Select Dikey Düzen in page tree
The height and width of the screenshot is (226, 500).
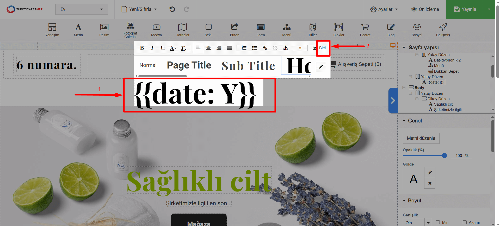pyautogui.click(x=436, y=99)
